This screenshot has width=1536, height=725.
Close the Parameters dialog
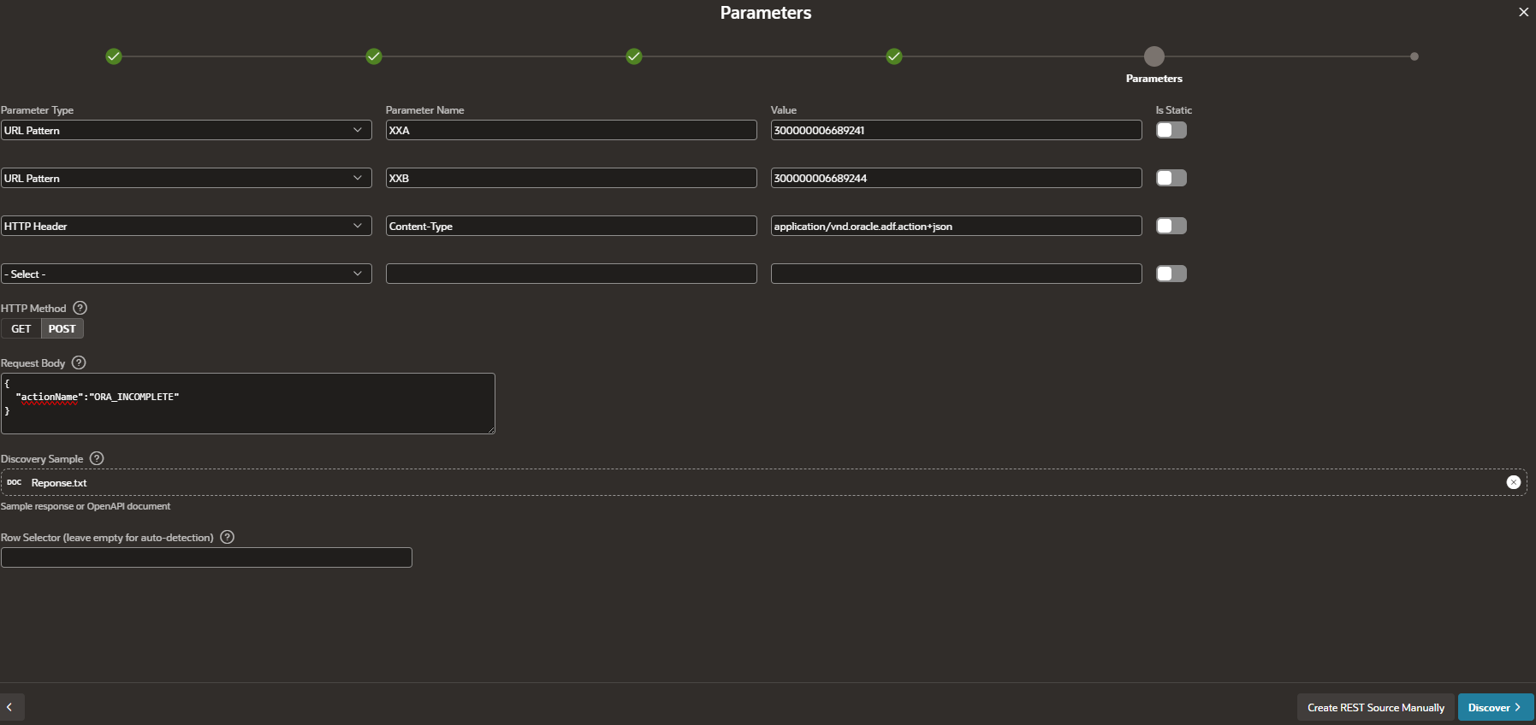tap(1523, 12)
